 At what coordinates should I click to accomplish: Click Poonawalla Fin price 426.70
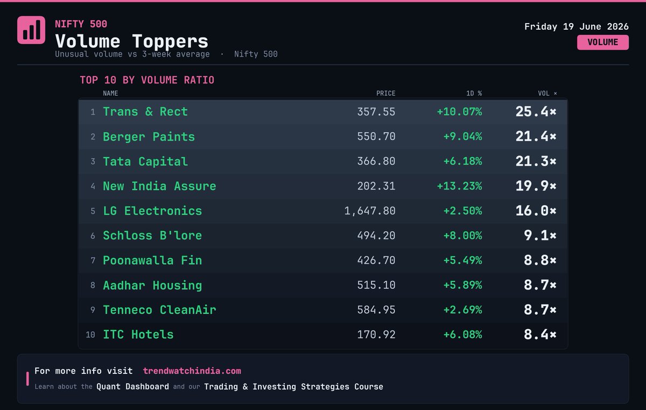(376, 260)
